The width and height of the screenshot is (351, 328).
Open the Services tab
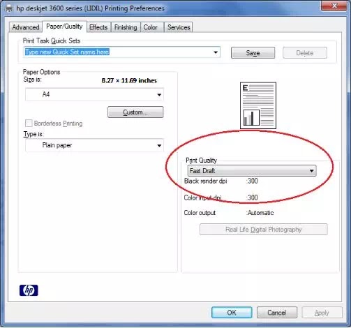pos(179,27)
